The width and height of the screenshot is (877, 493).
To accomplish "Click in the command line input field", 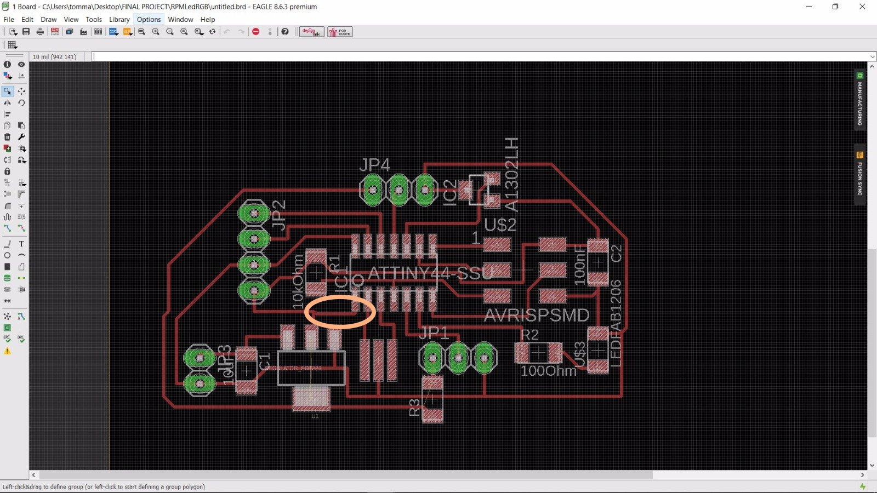I will [x=480, y=56].
